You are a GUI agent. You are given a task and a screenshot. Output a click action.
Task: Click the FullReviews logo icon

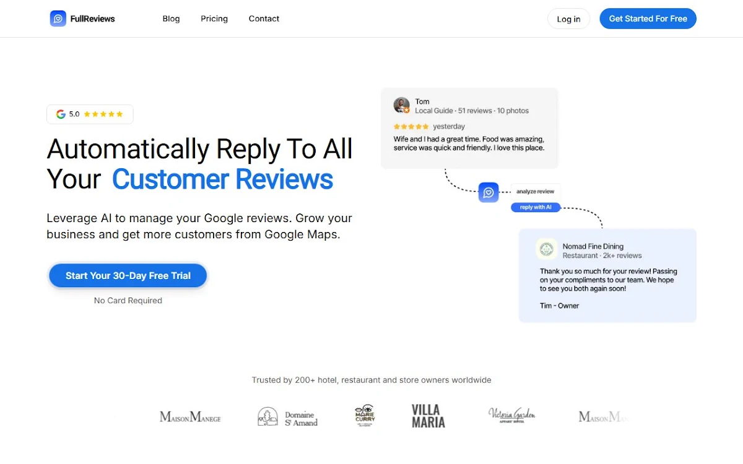click(58, 19)
